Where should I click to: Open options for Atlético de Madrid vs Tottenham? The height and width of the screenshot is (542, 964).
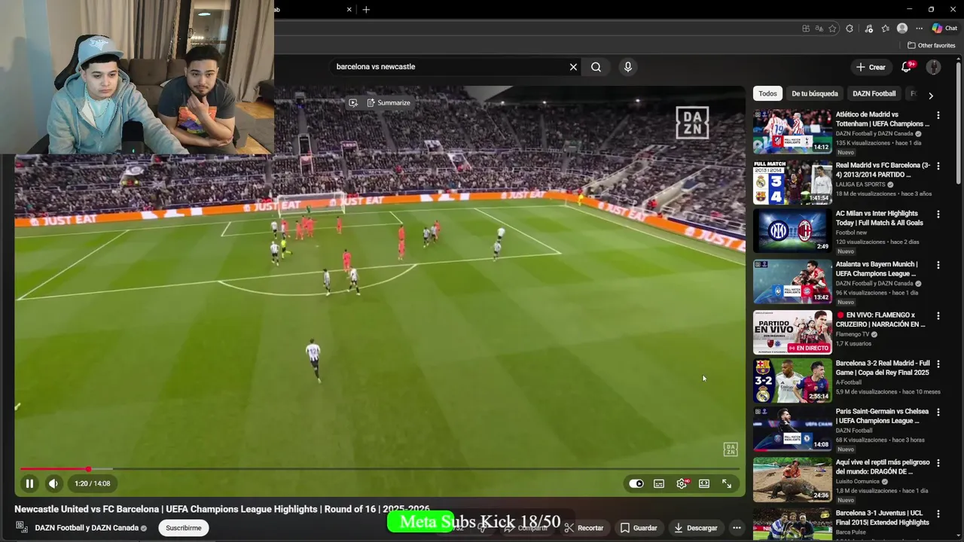pyautogui.click(x=938, y=115)
